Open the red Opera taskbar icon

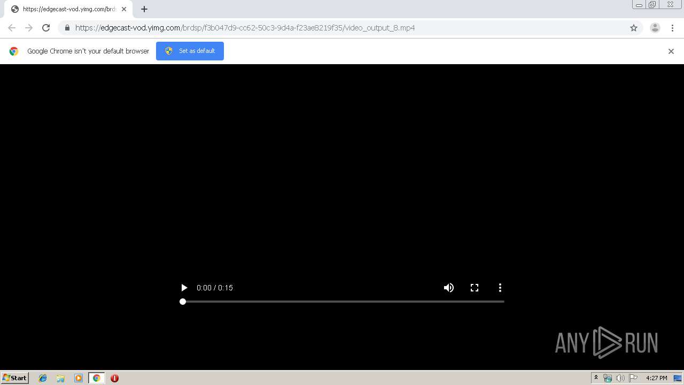click(x=114, y=378)
